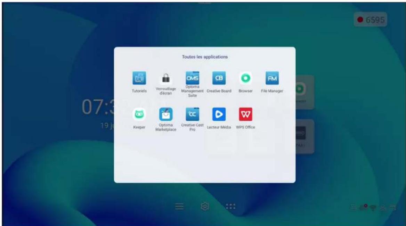Viewport: 406px width, 226px height.
Task: Open the hamburger menu in bottom bar
Action: pos(179,206)
